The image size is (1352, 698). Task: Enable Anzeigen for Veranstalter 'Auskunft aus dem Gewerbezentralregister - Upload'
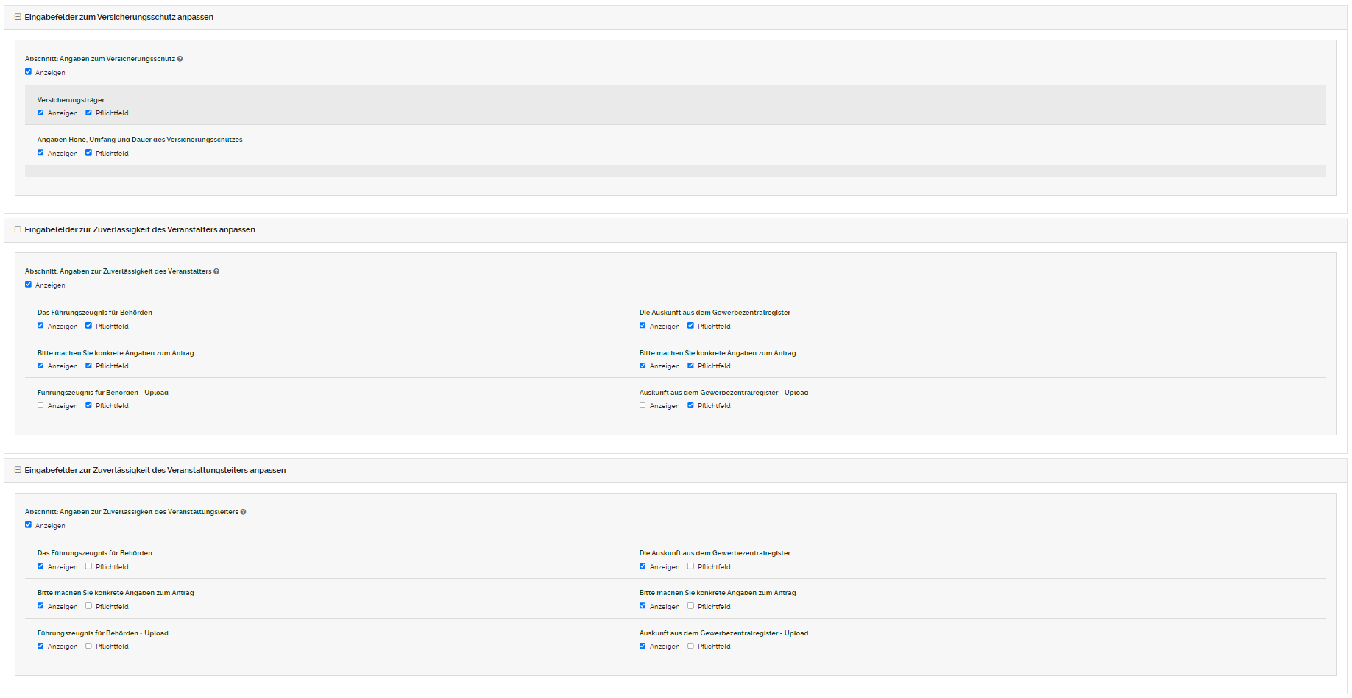(643, 405)
